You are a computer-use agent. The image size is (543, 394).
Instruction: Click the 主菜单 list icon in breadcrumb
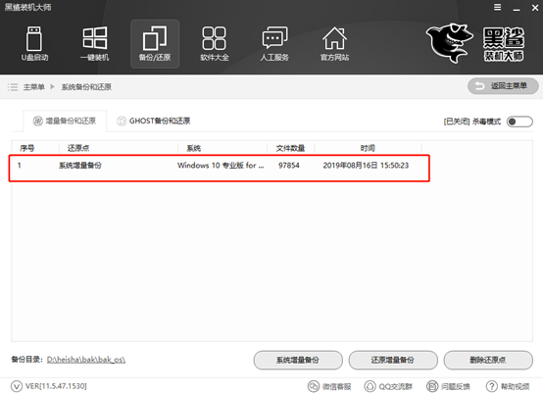click(x=13, y=87)
